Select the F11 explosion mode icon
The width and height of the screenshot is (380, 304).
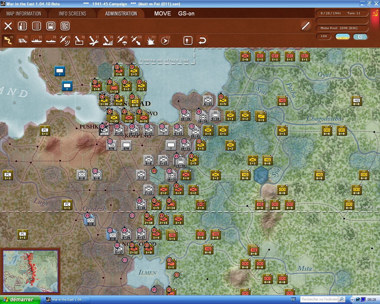[x=151, y=40]
